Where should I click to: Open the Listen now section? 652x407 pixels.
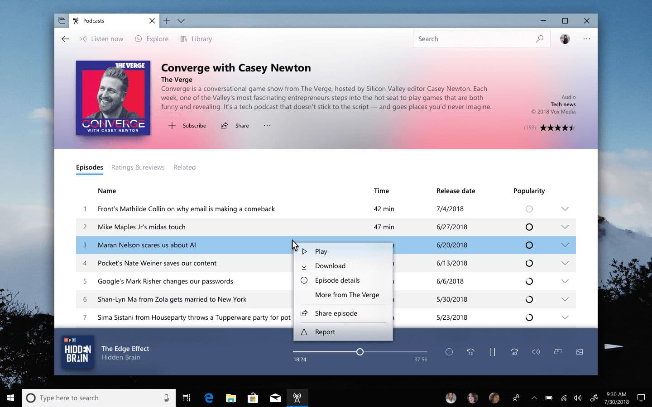click(x=101, y=39)
